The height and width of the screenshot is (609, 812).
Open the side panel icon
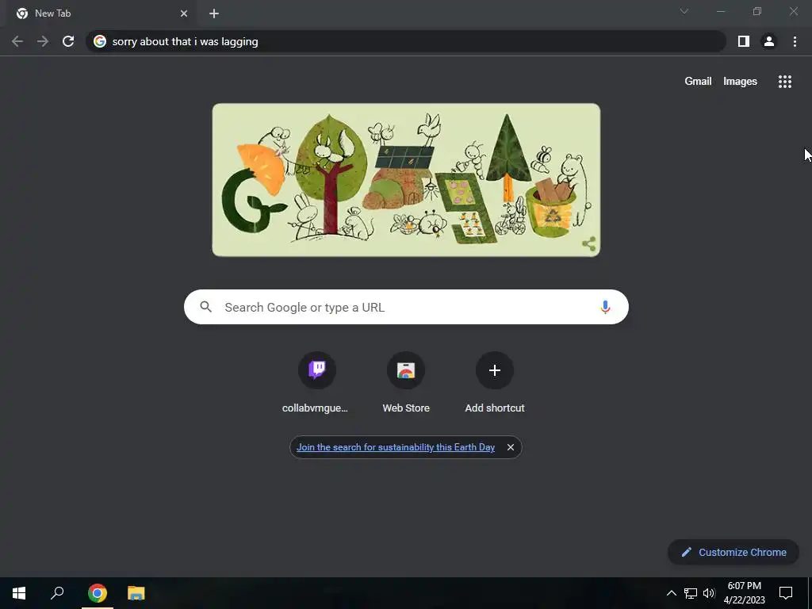[x=744, y=41]
